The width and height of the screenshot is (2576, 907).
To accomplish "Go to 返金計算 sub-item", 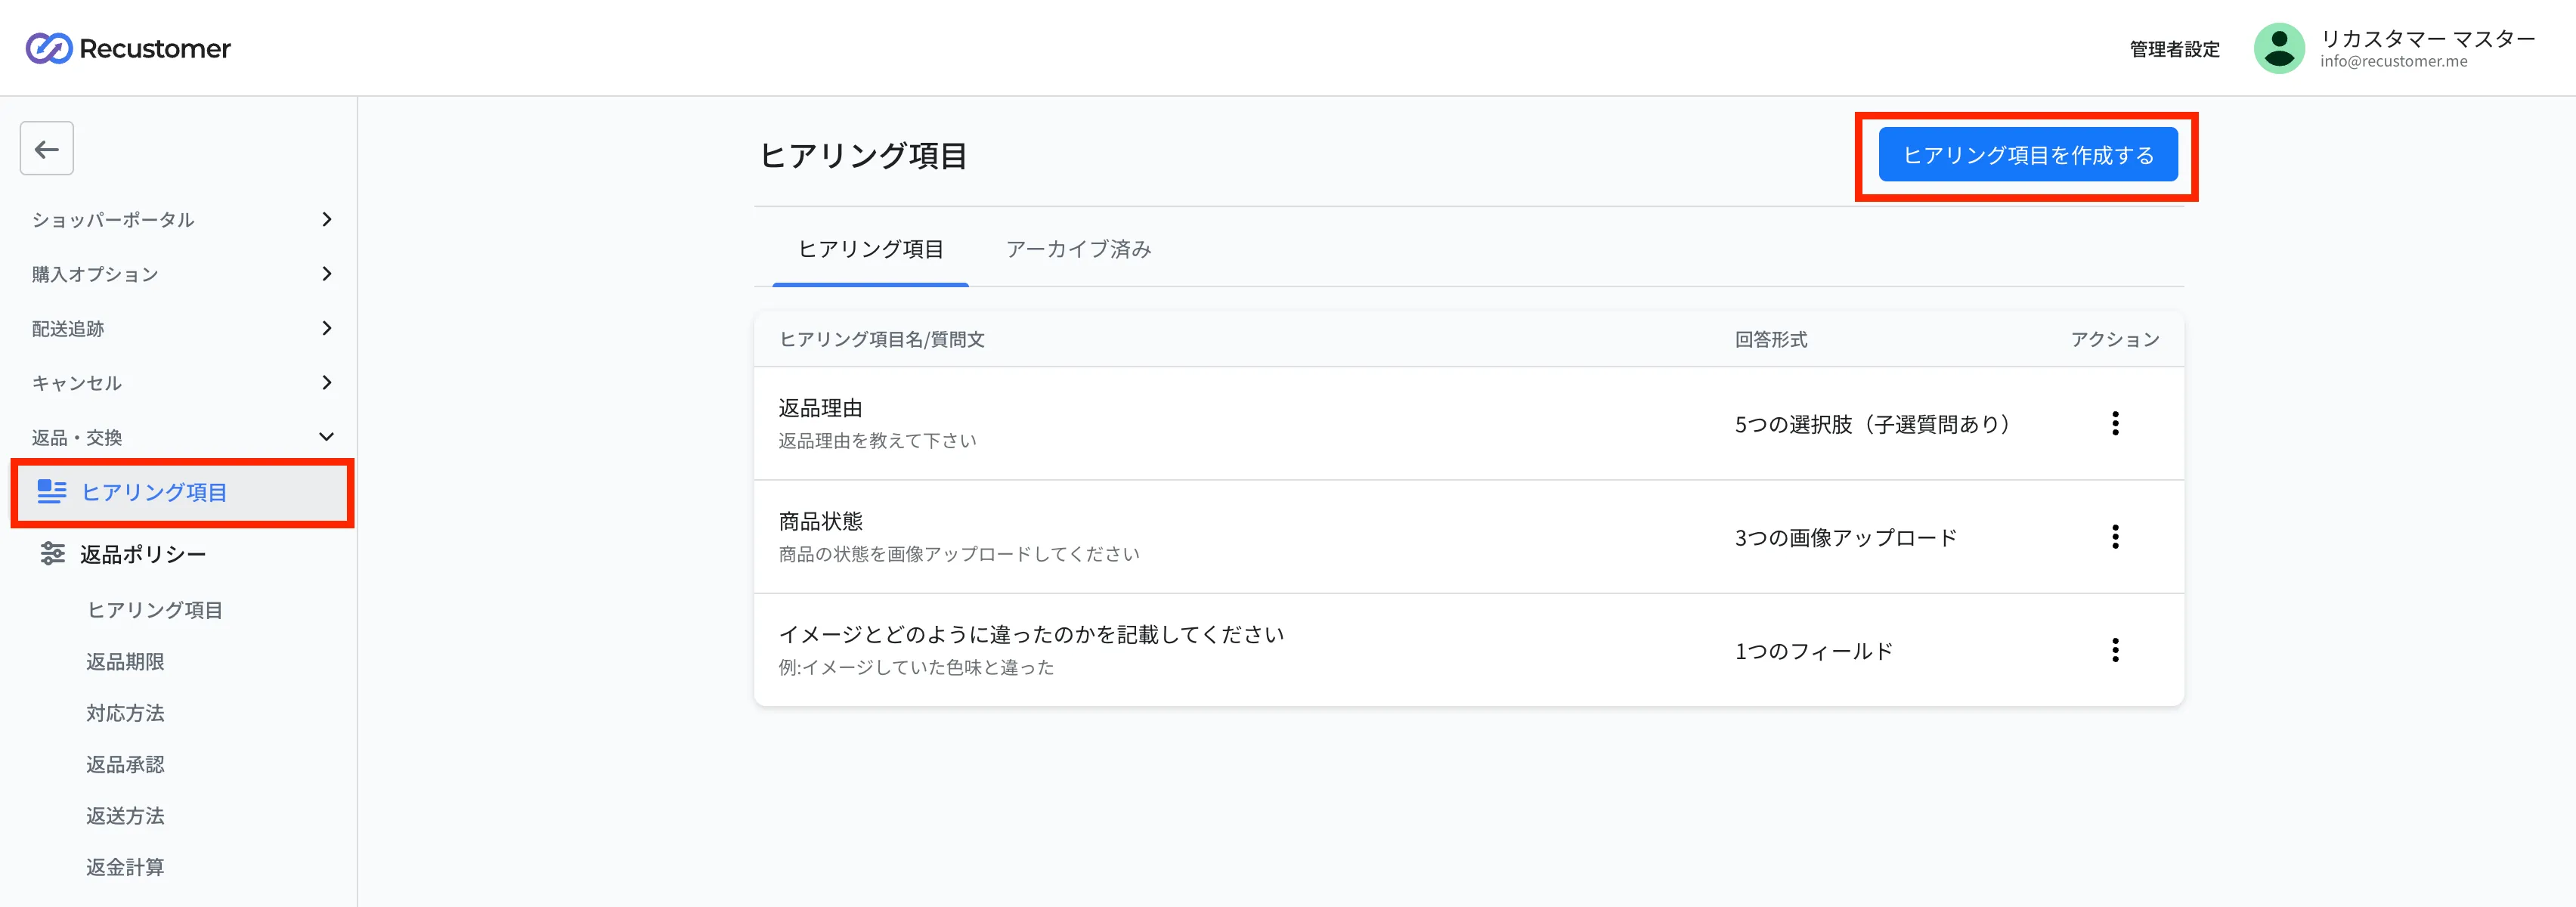I will (x=125, y=867).
